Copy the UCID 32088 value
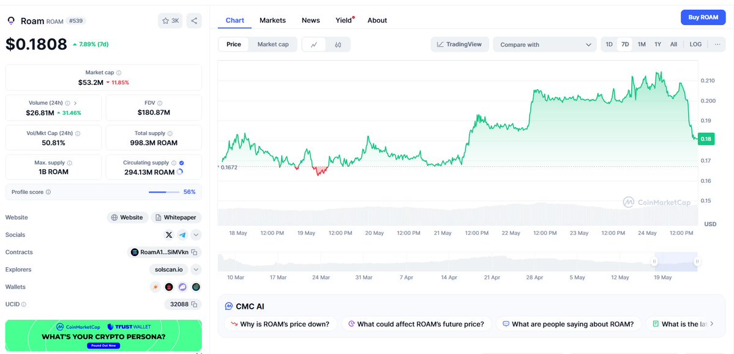734x354 pixels. click(x=194, y=304)
